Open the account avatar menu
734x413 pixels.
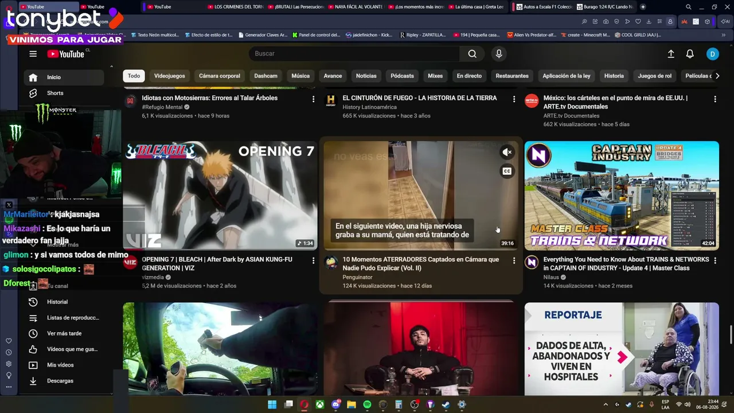[x=712, y=54]
